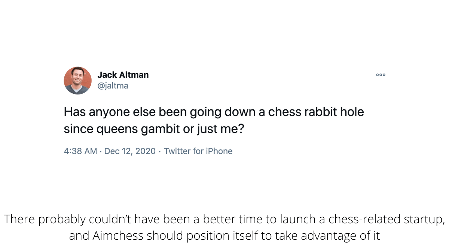Click the Twitter for iPhone source link
Viewport: 449px width, 252px height.
[x=198, y=151]
